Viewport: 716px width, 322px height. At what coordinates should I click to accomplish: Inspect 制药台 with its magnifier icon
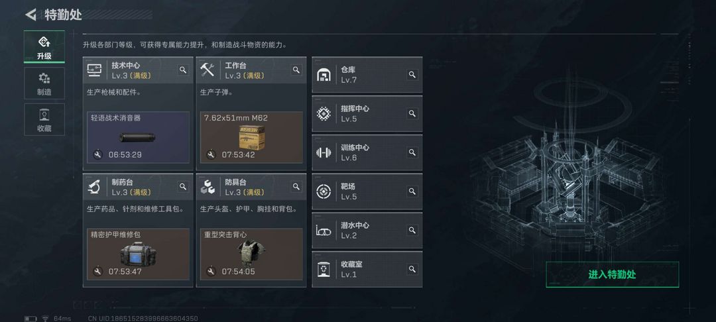[183, 187]
